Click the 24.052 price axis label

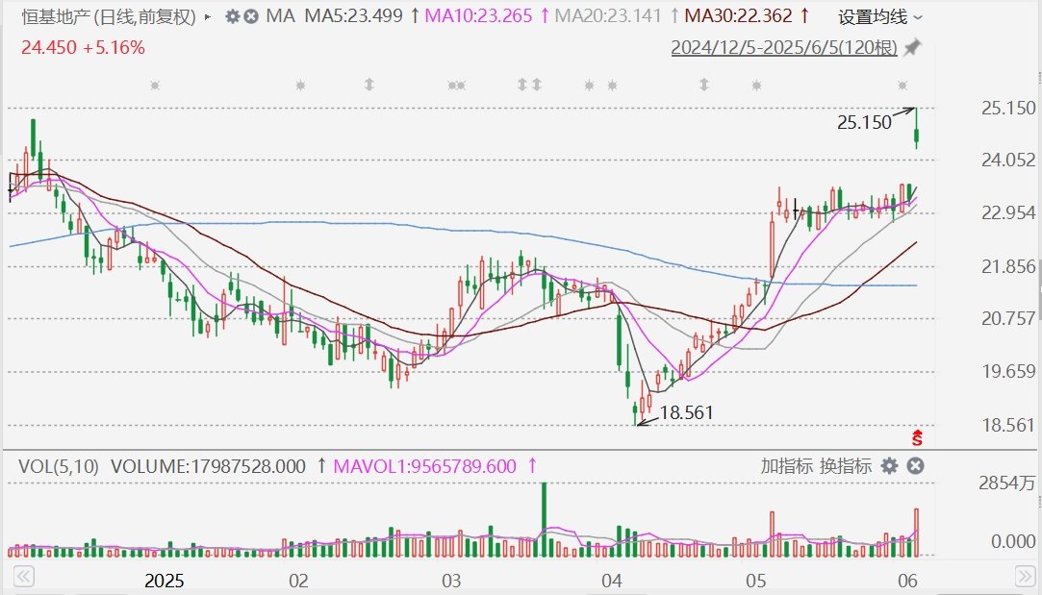[1008, 160]
